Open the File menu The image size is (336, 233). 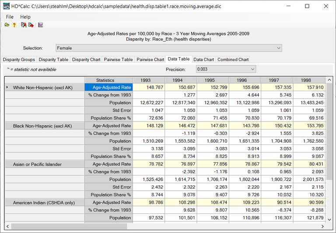(x=10, y=17)
